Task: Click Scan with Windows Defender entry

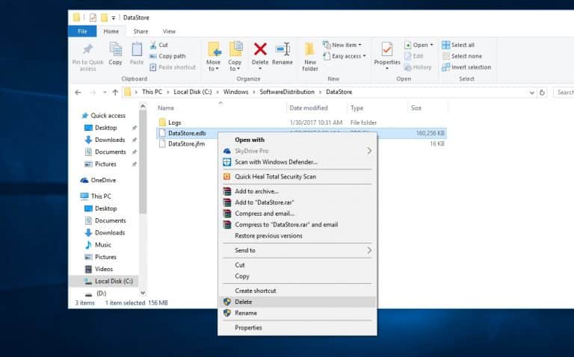Action: pyautogui.click(x=276, y=161)
